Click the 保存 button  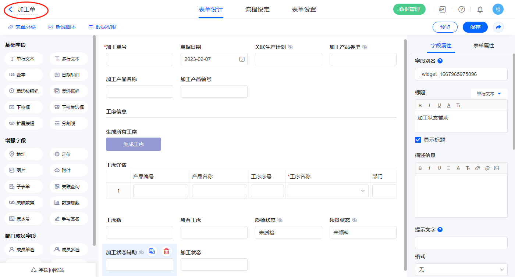click(x=475, y=27)
